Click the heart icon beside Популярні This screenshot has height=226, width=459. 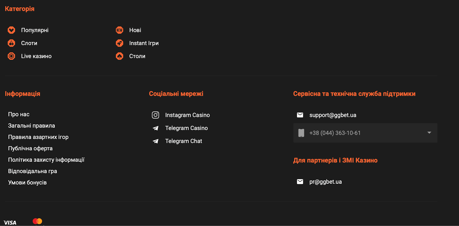pos(11,30)
